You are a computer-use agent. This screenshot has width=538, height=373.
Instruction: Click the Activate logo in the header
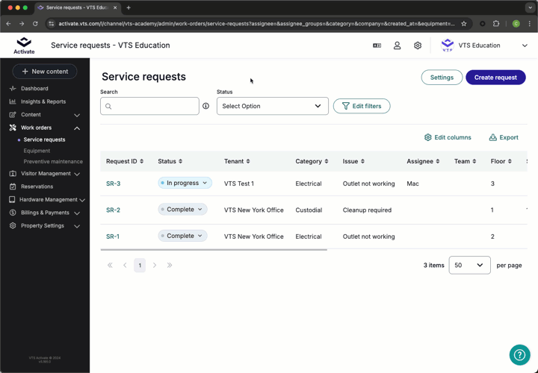click(24, 46)
